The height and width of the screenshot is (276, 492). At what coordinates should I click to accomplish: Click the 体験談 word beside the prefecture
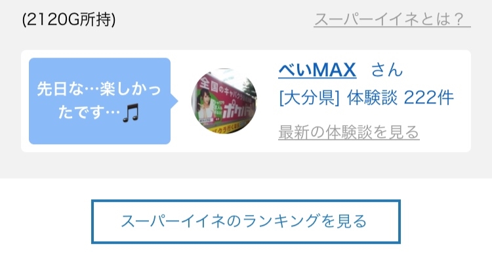[x=372, y=98]
